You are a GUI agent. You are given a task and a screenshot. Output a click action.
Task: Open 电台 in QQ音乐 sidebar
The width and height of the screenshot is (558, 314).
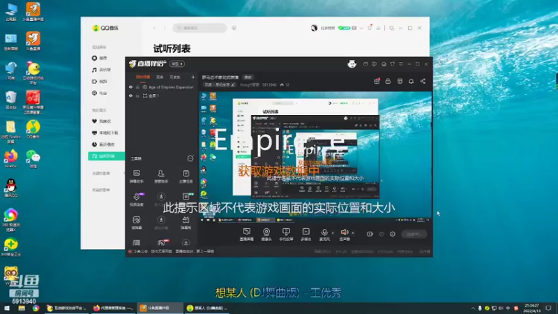[x=99, y=93]
